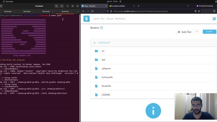217x122 pixels.
Task: Select the fourth active Terminal tab
Action: [65, 12]
